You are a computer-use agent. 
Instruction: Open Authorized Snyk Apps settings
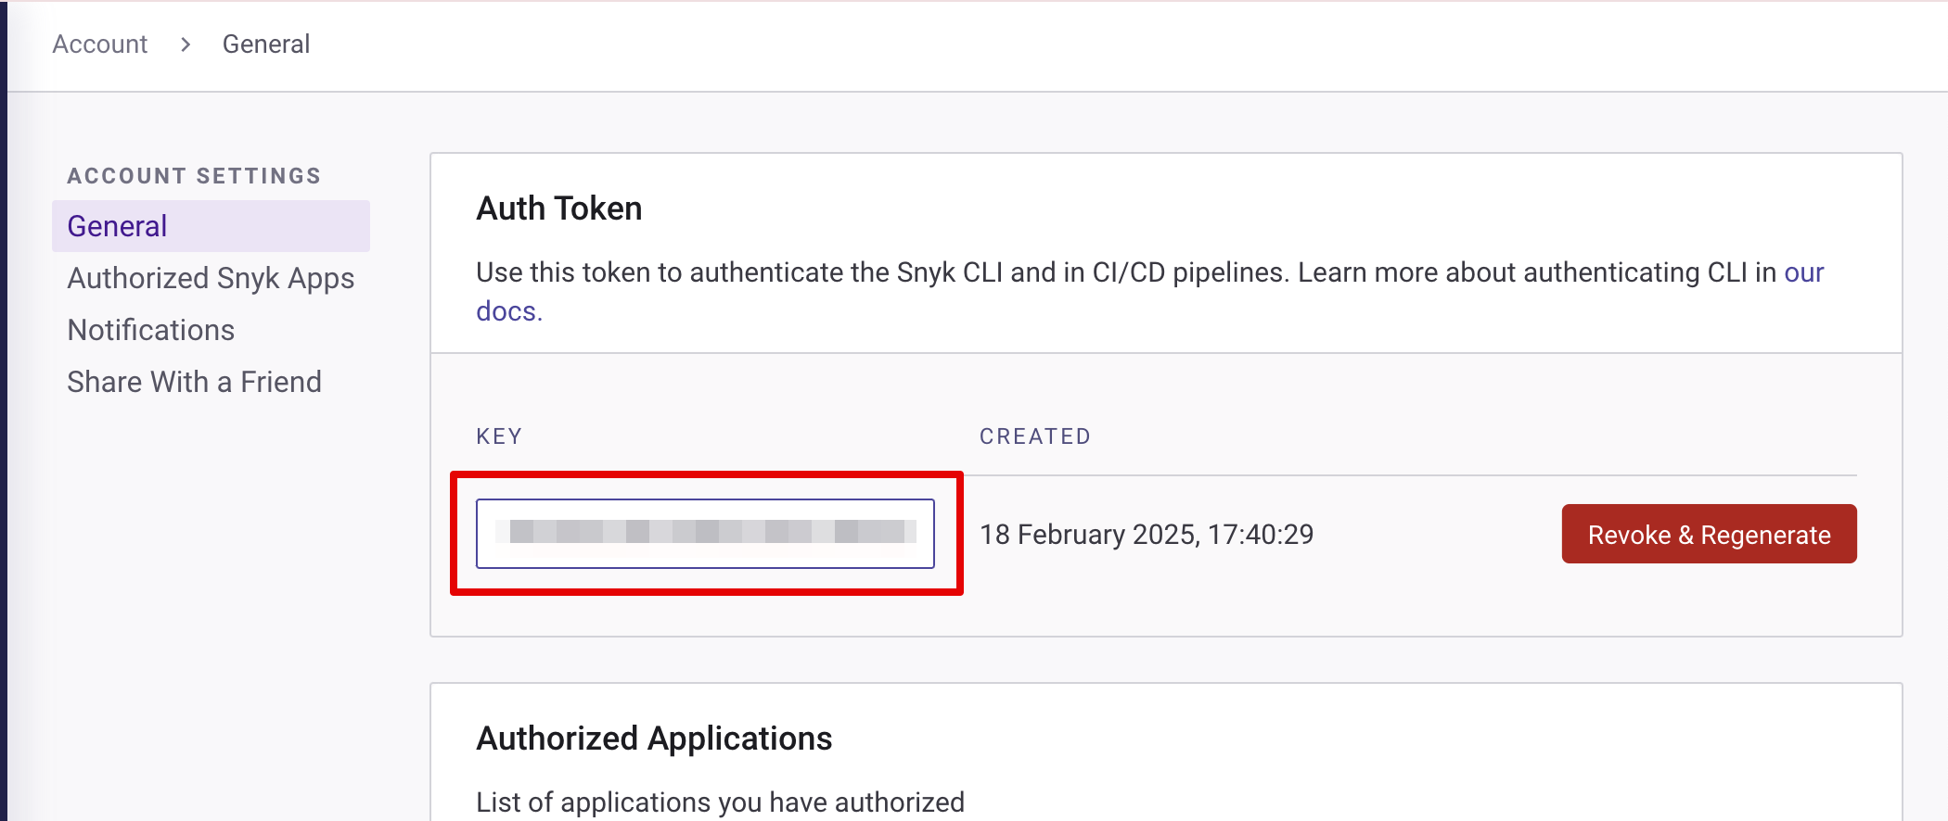click(x=211, y=278)
